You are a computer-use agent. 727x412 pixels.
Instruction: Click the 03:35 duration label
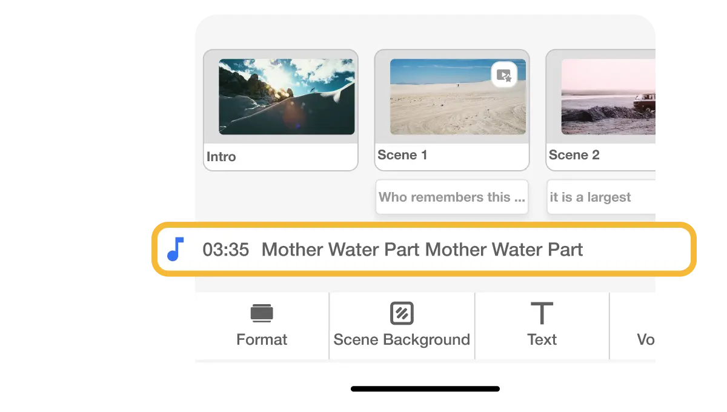pyautogui.click(x=227, y=250)
